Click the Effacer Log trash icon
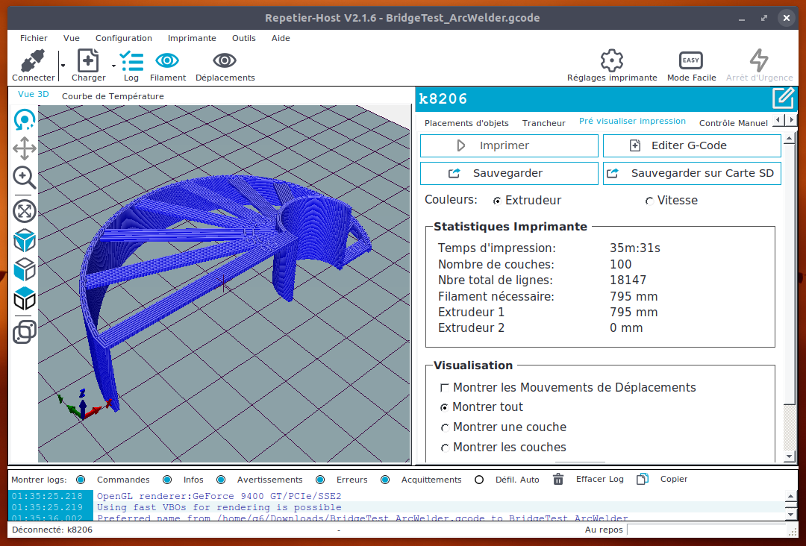This screenshot has width=806, height=546. pos(558,479)
